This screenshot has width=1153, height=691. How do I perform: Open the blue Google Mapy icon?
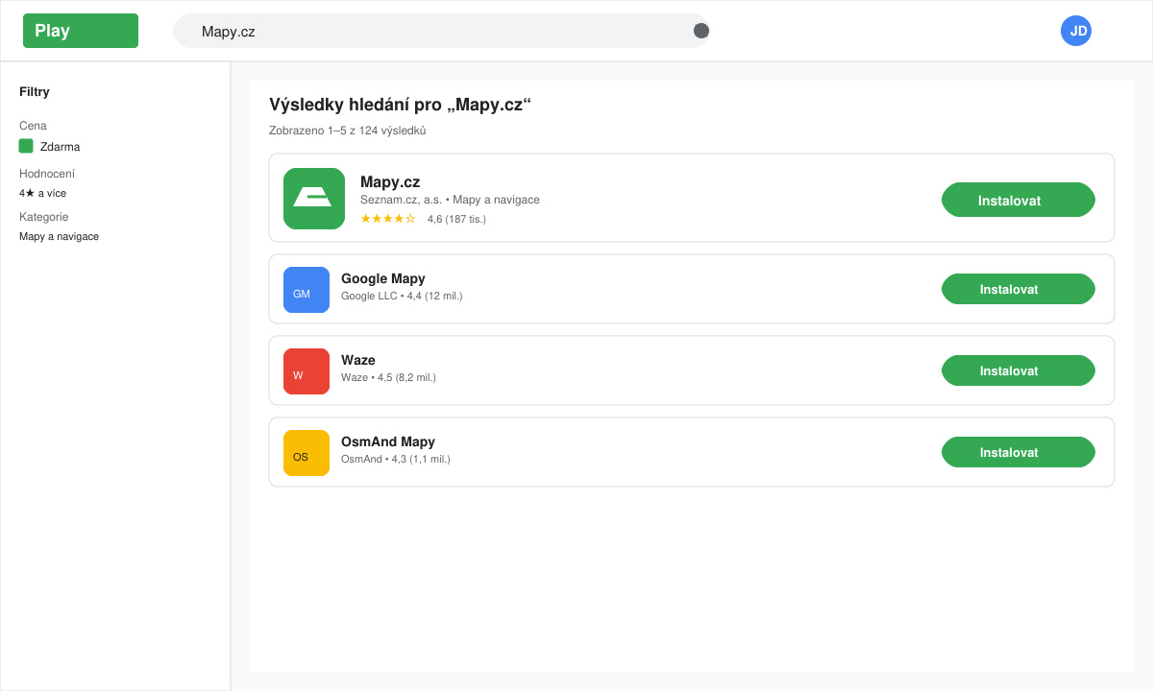tap(307, 290)
